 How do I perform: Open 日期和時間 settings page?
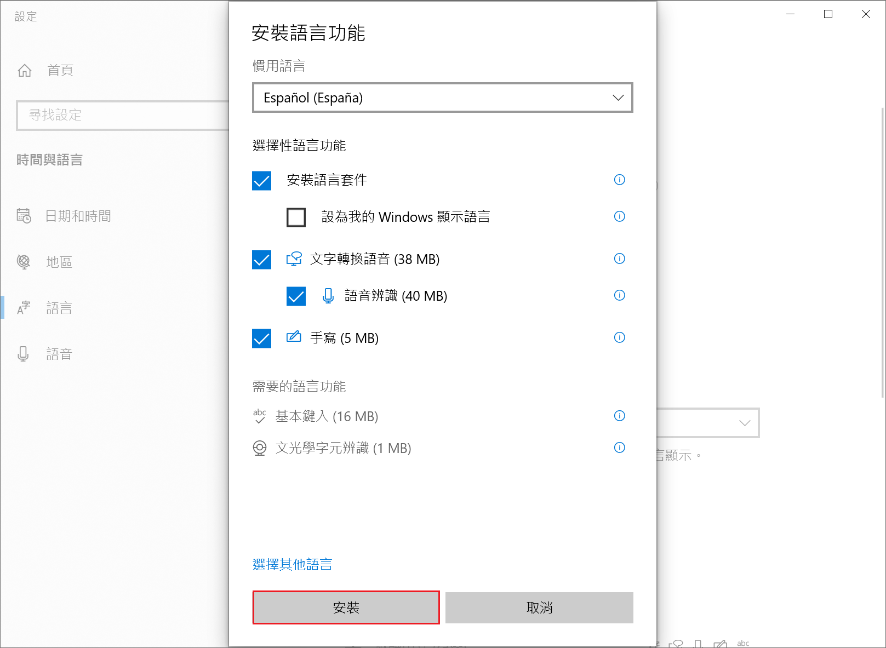point(78,216)
